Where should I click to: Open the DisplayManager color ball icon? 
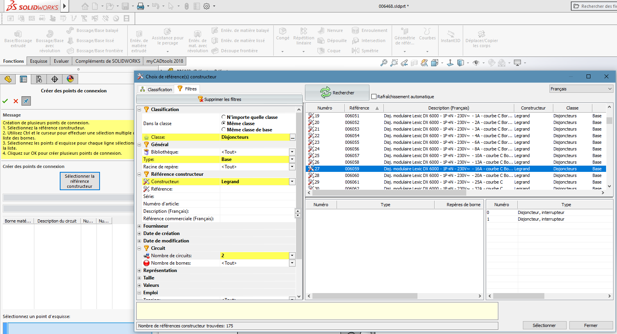click(x=70, y=79)
